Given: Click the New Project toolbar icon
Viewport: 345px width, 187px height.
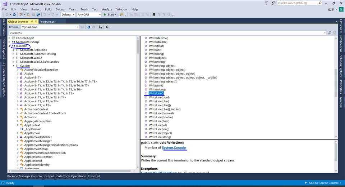Looking at the screenshot, I should tap(21, 14).
